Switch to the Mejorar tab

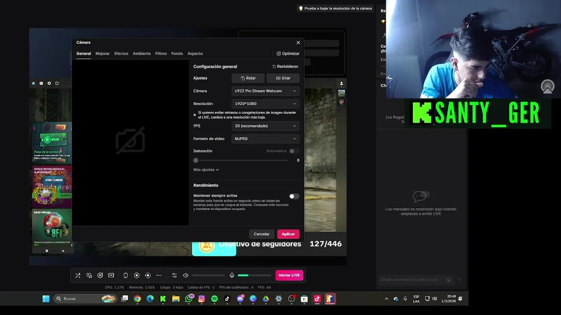point(103,54)
